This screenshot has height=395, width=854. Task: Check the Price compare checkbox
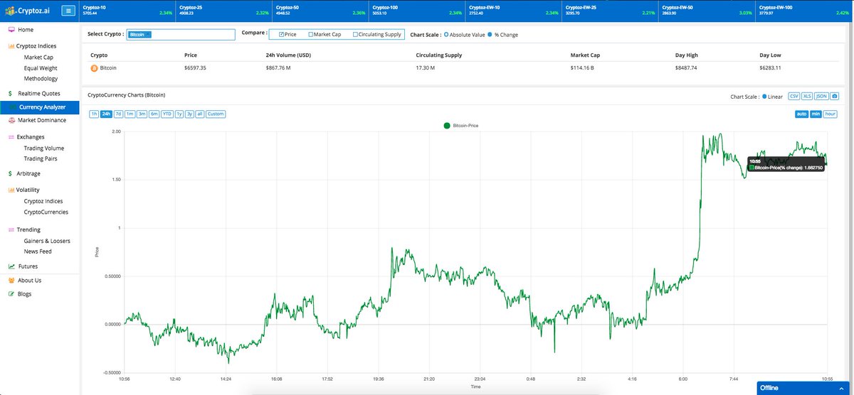point(282,34)
